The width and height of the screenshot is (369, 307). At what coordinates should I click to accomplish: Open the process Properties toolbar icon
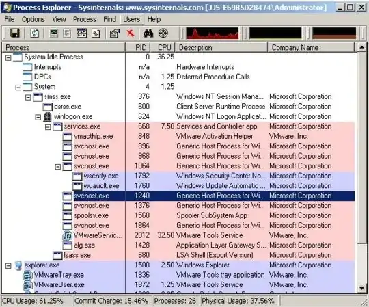coord(115,34)
